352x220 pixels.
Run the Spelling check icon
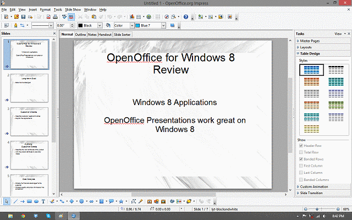coord(64,17)
